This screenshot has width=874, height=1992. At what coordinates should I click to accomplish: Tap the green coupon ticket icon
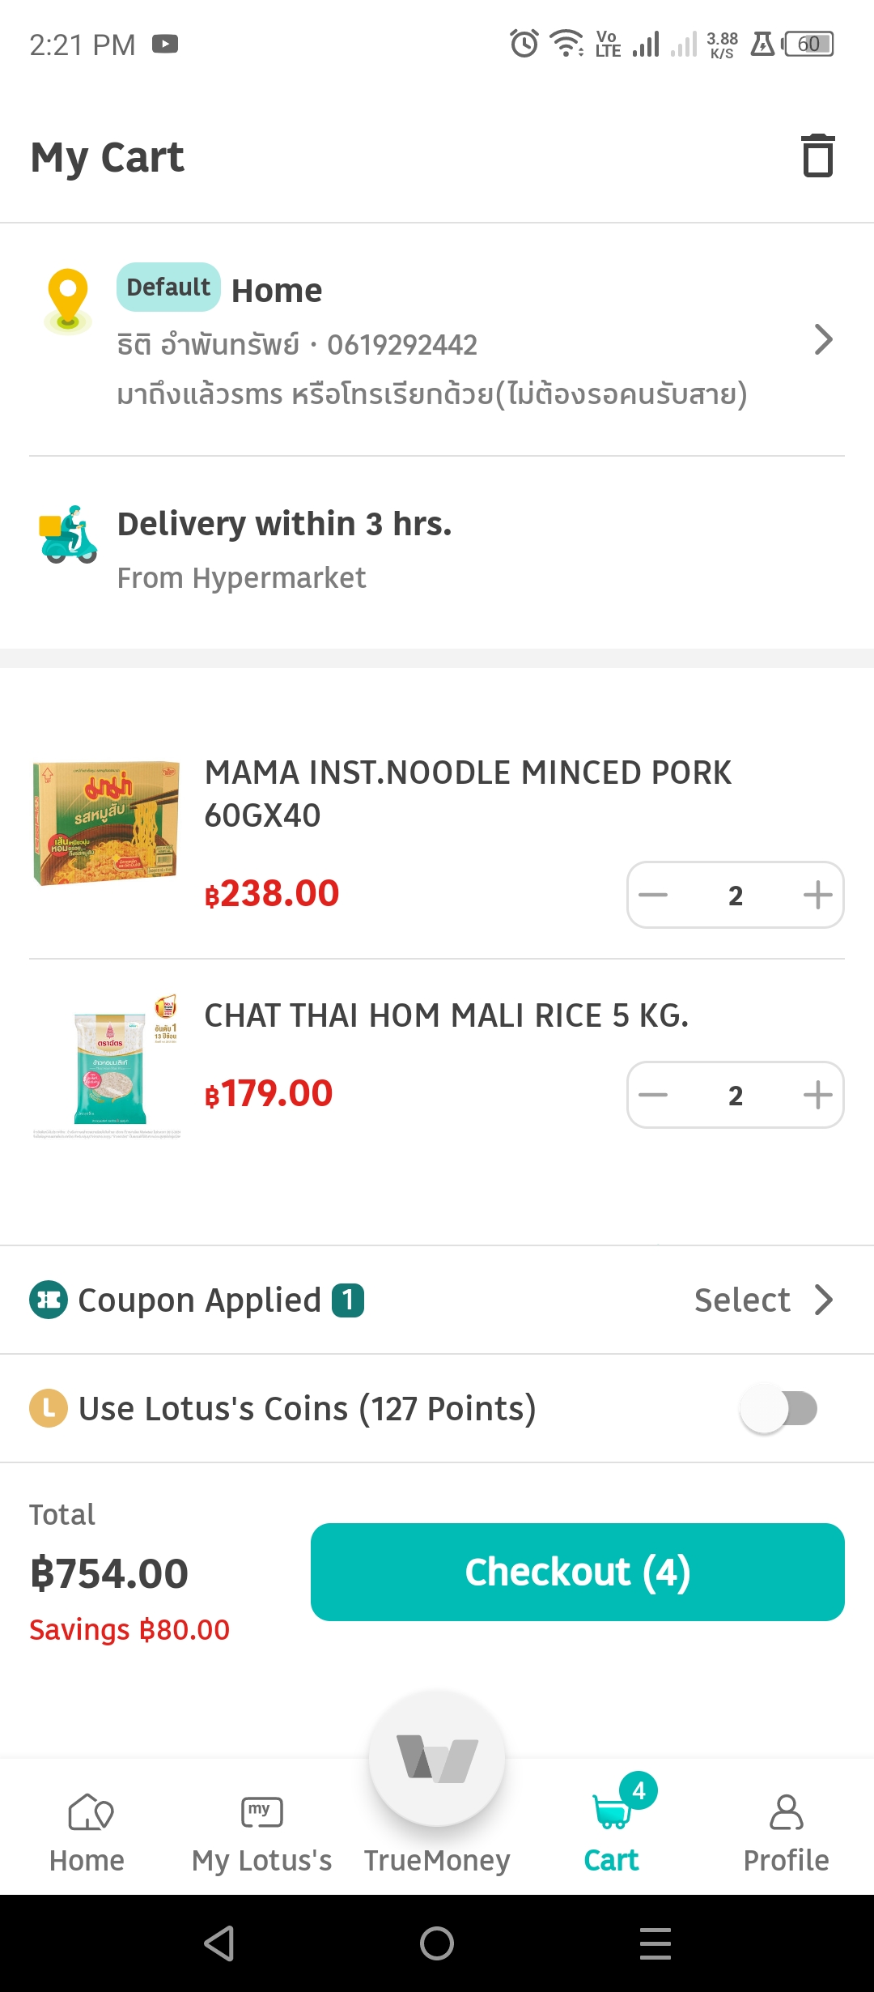(49, 1300)
